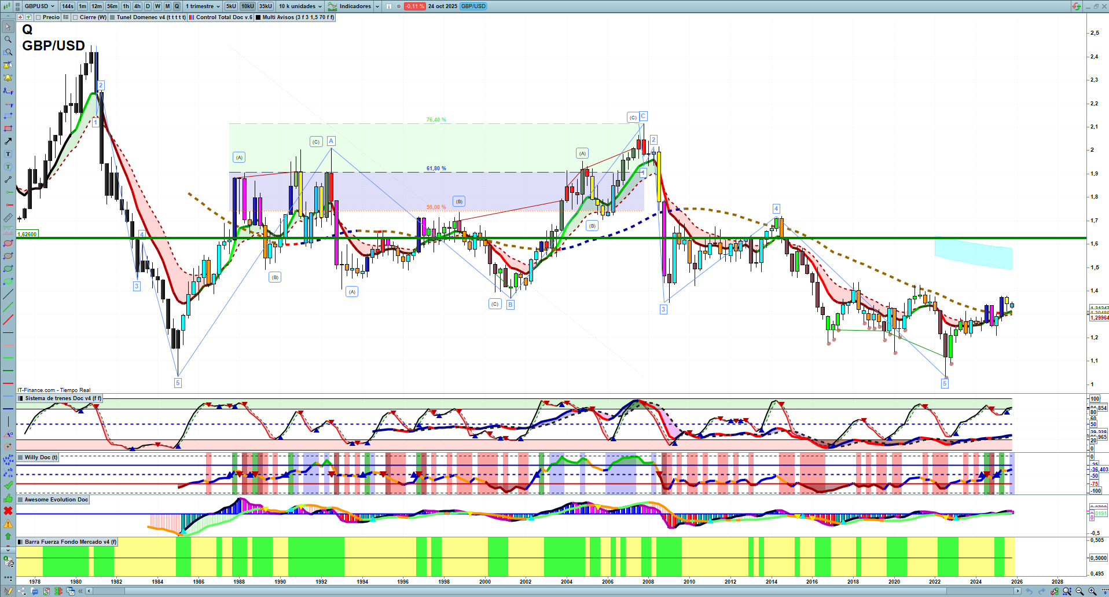Open the 10 k unidades dropdown
The height and width of the screenshot is (597, 1109).
(300, 6)
